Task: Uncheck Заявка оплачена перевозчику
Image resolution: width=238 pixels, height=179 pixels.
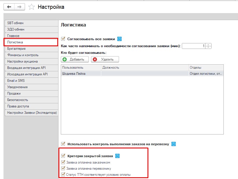Action: point(63,168)
